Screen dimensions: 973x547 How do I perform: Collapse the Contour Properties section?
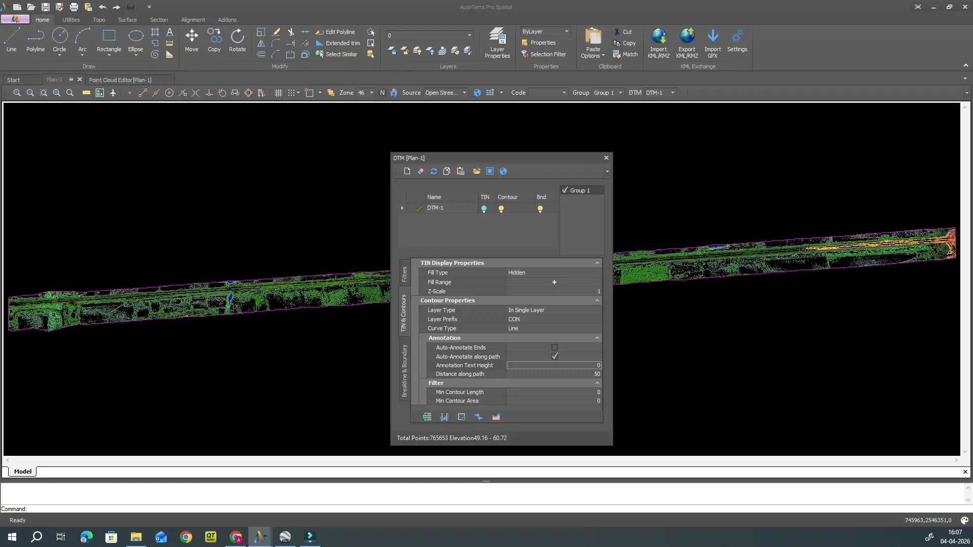click(x=597, y=300)
